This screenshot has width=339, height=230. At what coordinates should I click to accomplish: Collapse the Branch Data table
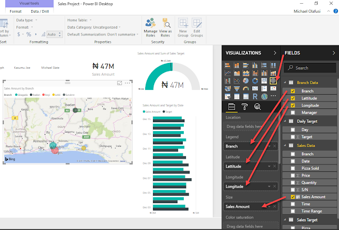click(285, 82)
